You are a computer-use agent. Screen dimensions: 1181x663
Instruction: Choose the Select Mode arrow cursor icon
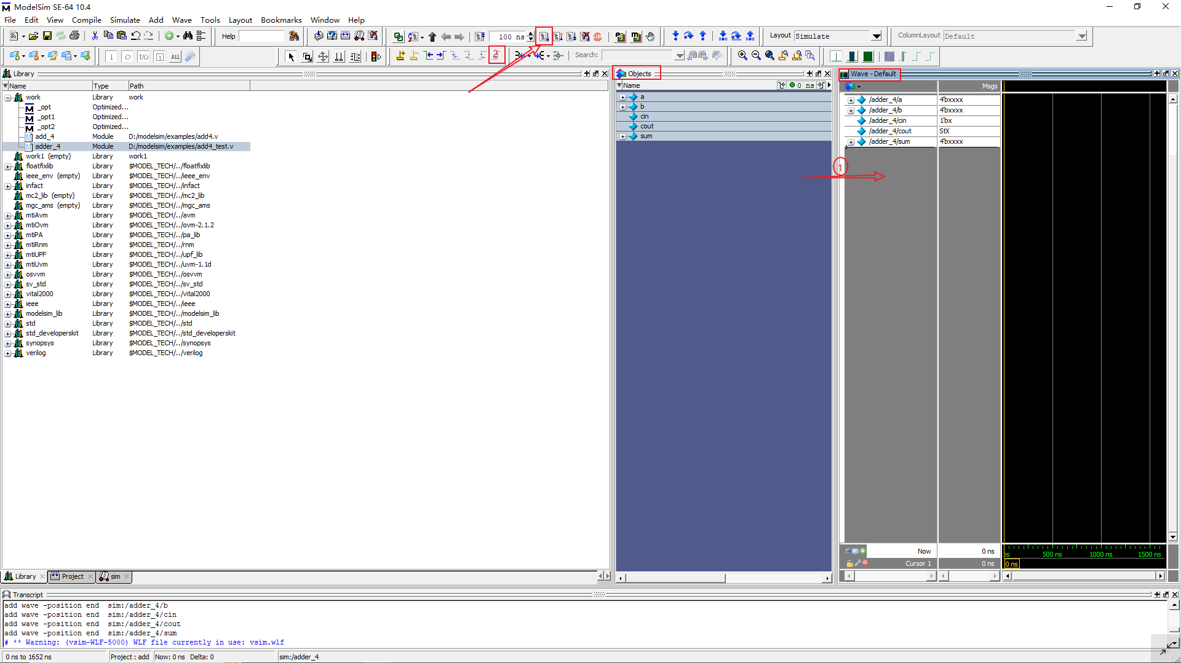pyautogui.click(x=291, y=57)
